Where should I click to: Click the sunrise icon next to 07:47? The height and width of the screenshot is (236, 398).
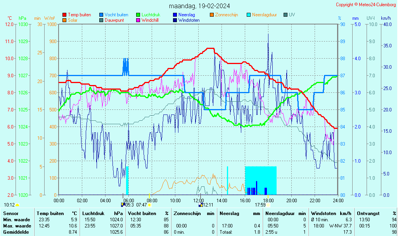149,205
